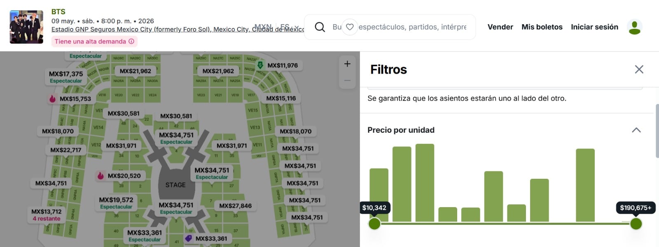This screenshot has height=247, width=659.
Task: Click the green dollar icon at MX$11,976
Action: coord(260,65)
